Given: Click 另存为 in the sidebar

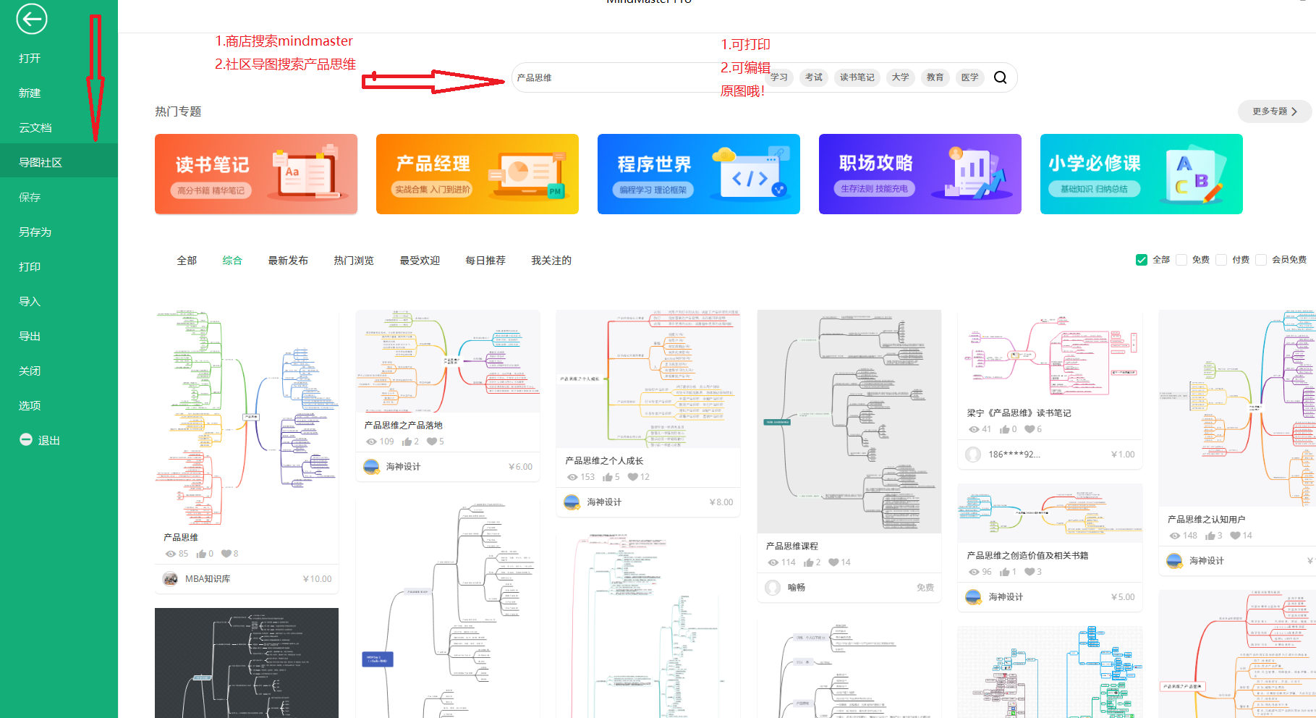Looking at the screenshot, I should 59,232.
